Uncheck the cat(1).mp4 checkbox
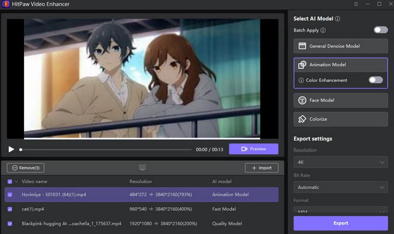This screenshot has width=394, height=234. pyautogui.click(x=10, y=209)
